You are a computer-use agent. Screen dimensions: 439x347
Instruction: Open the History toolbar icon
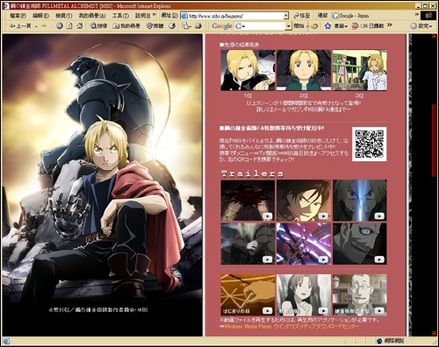pyautogui.click(x=172, y=26)
